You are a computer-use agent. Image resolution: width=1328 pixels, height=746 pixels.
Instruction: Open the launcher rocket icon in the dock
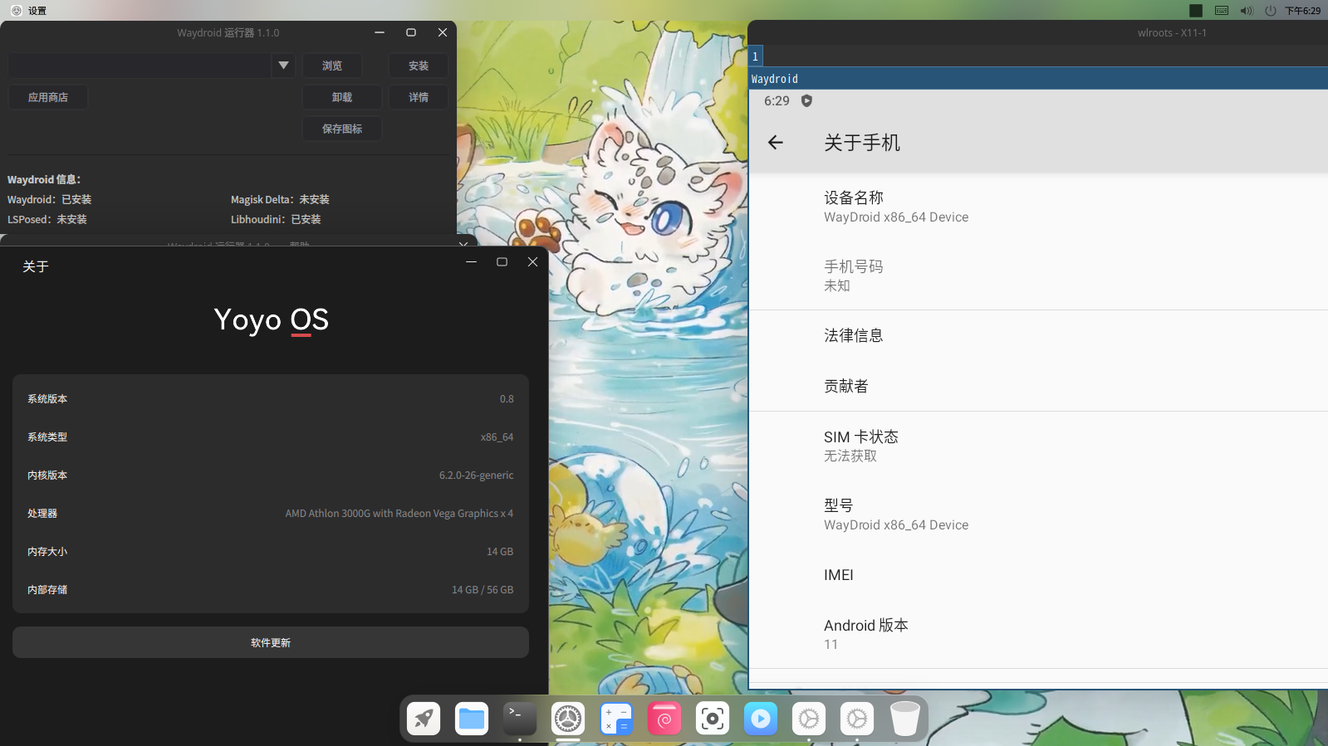424,719
